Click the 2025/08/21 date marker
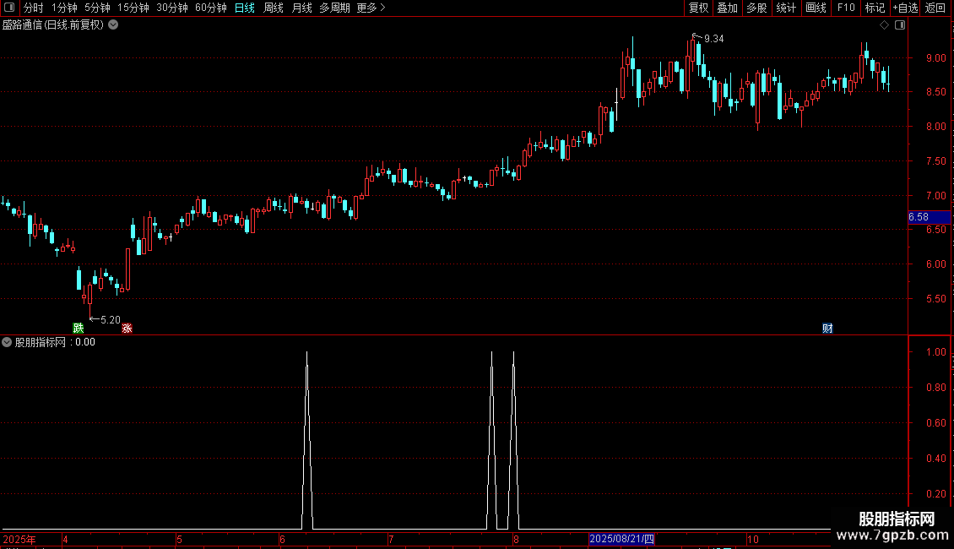This screenshot has height=549, width=954. point(621,539)
